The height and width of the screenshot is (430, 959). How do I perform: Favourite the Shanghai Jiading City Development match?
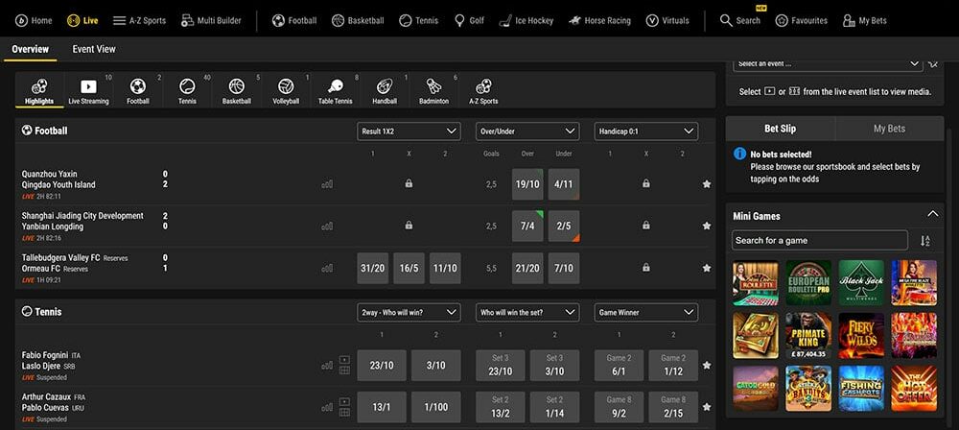(707, 226)
